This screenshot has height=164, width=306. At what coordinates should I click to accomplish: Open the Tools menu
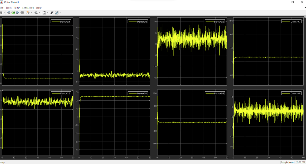click(9, 7)
